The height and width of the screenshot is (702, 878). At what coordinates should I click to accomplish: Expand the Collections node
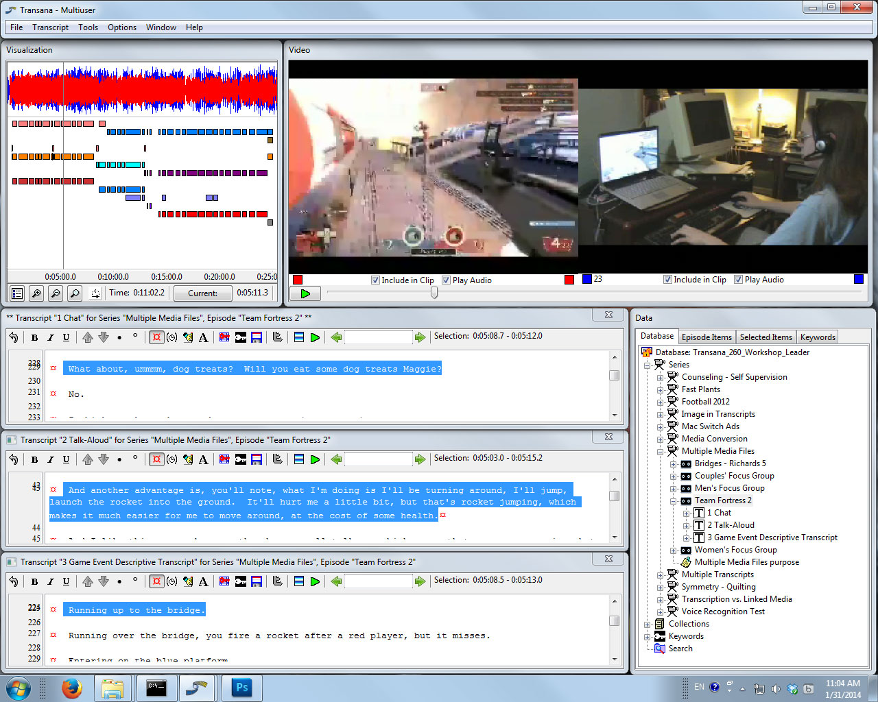click(x=647, y=624)
